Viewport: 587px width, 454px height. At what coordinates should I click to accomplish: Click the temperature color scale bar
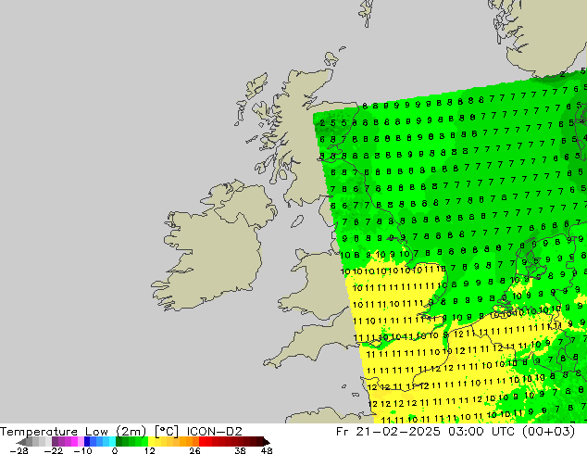[143, 441]
